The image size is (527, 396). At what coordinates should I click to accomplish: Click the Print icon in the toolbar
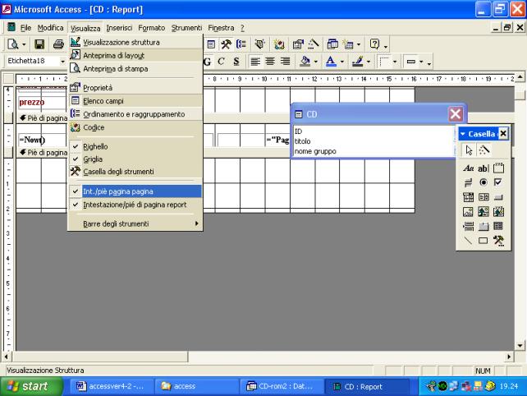click(58, 44)
